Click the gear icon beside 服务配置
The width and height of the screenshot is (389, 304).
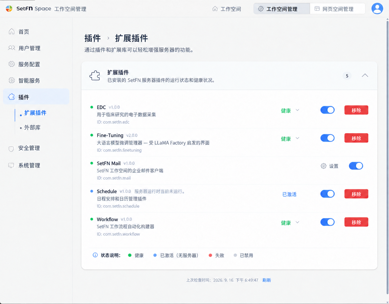pos(12,64)
